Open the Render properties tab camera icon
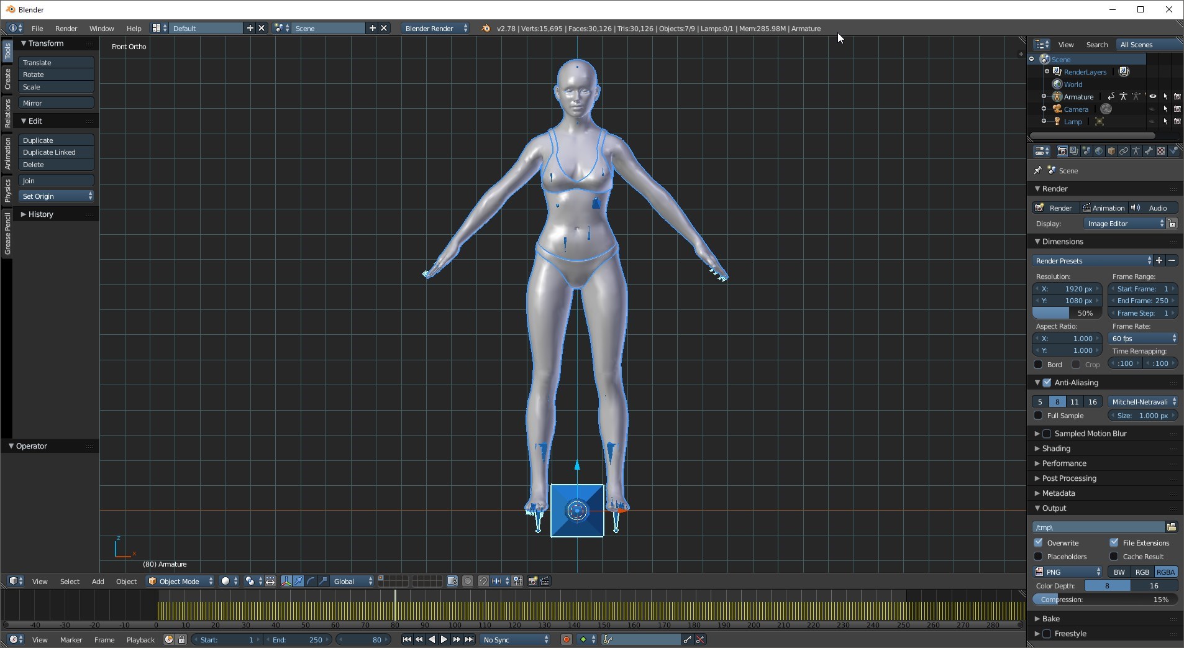 coord(1062,151)
